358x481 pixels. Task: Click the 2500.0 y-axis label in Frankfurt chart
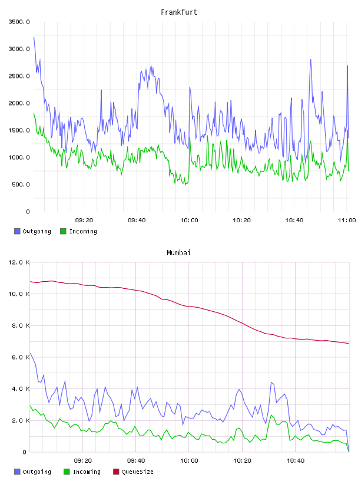[x=19, y=76]
